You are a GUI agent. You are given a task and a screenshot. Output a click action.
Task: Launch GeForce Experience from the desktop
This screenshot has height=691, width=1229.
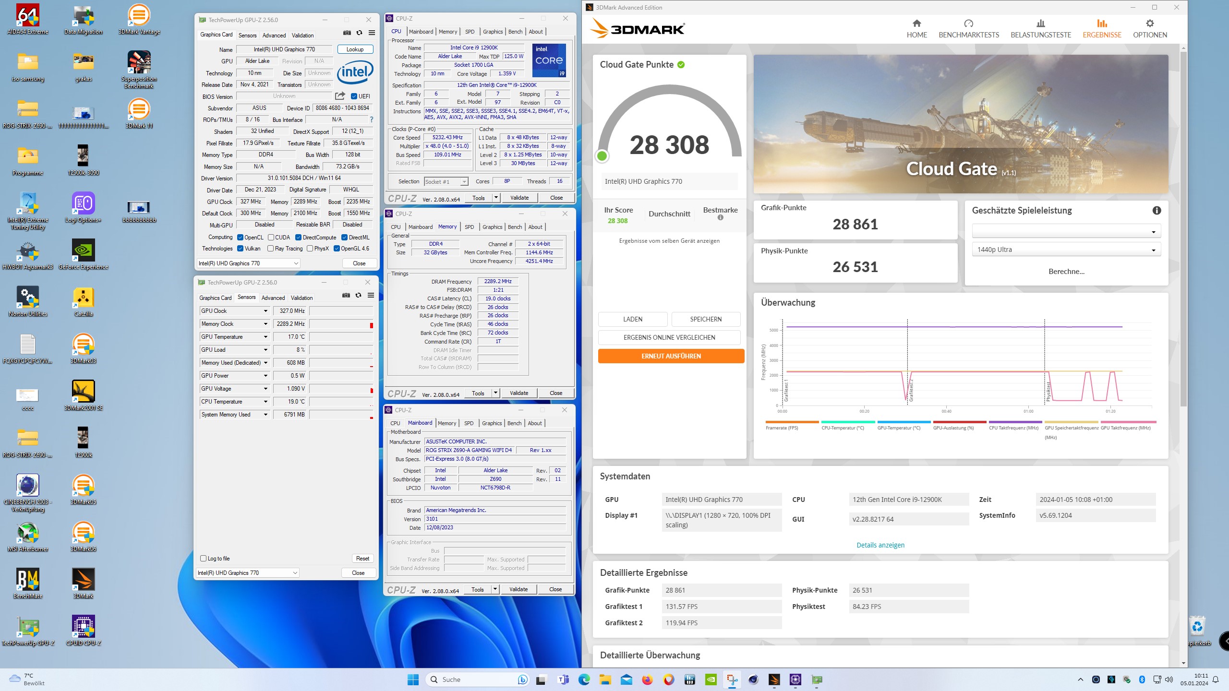click(x=84, y=254)
